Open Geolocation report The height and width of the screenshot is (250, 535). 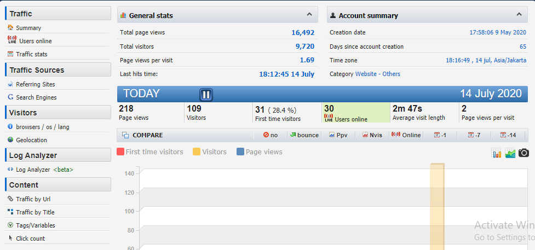coord(31,140)
